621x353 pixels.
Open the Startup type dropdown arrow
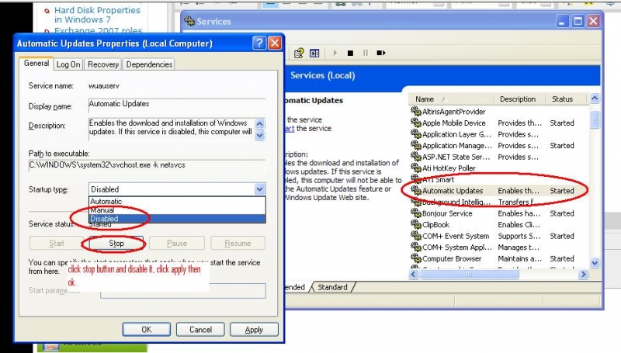[x=259, y=189]
